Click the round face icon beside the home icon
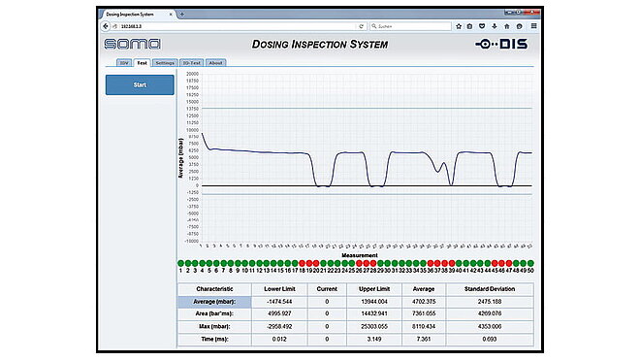Screen dimensions: 640x361 [519, 26]
